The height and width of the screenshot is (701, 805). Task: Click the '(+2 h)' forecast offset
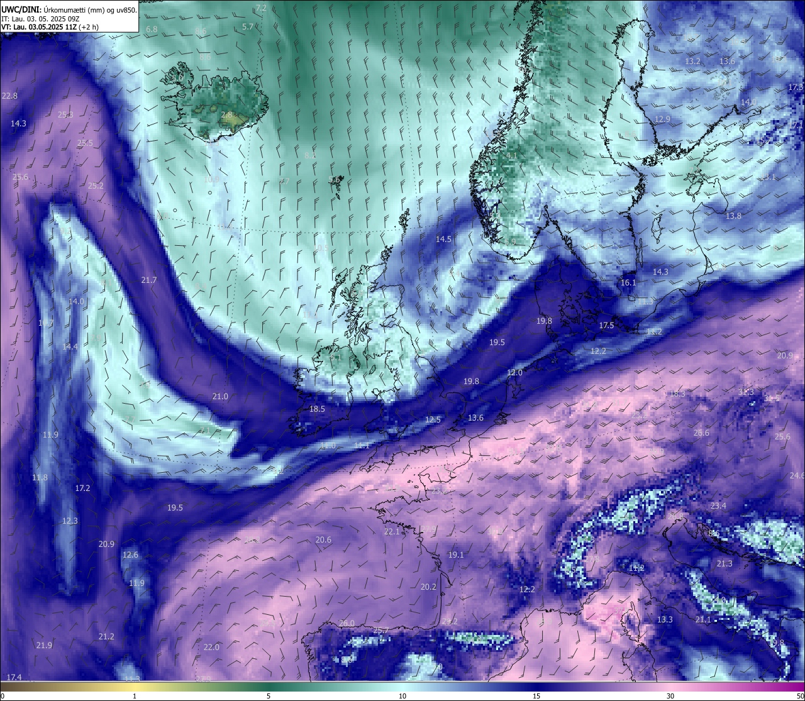(x=88, y=27)
